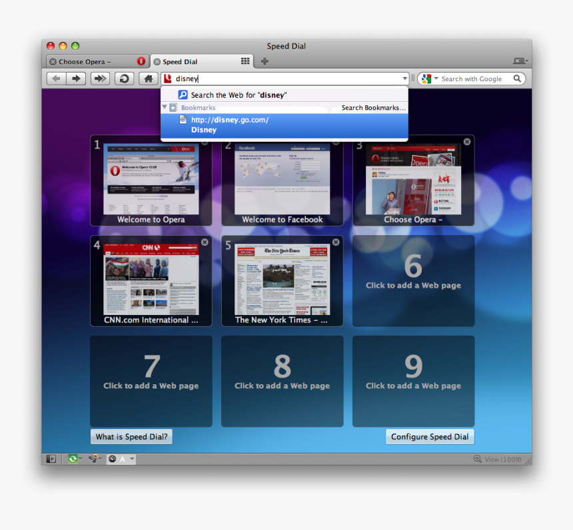The image size is (573, 530).
Task: Select Search the Web for "disney" suggestion
Action: tap(285, 95)
